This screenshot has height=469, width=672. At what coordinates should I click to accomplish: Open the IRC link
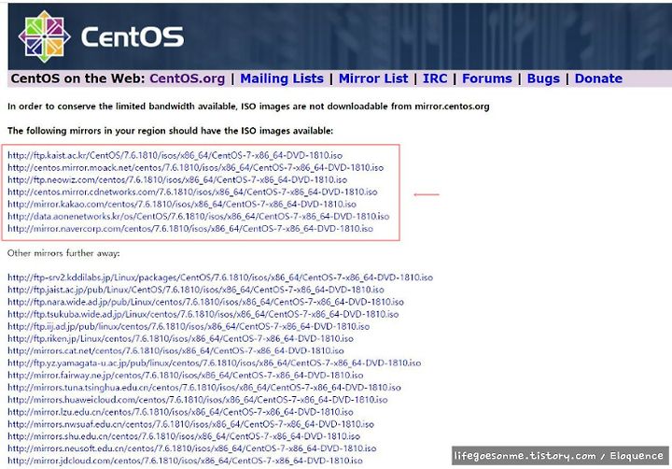pyautogui.click(x=435, y=78)
